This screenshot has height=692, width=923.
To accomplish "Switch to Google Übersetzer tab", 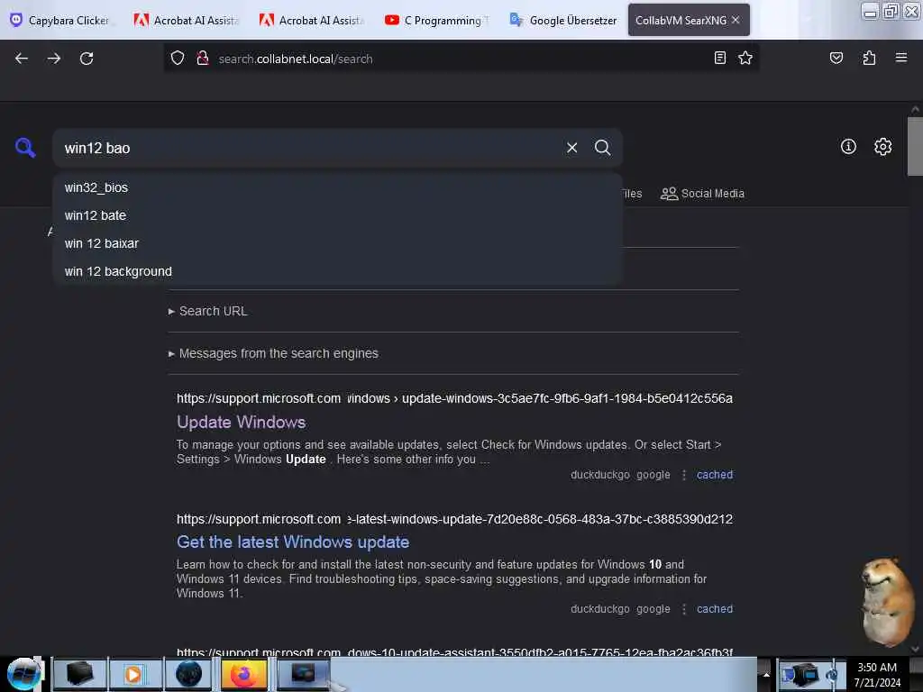I will [562, 20].
